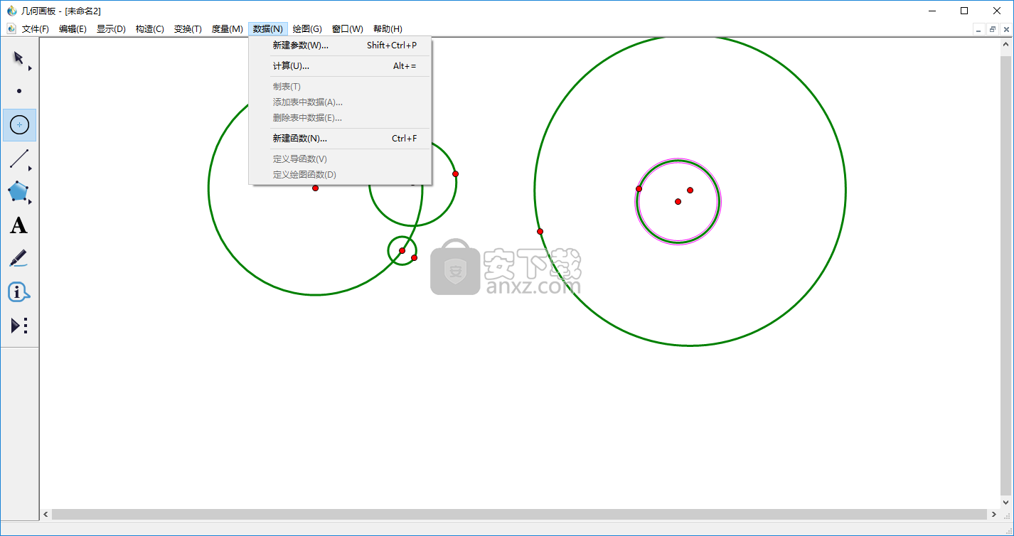This screenshot has height=536, width=1014.
Task: Expand straightedge tool flyout triangle
Action: [x=30, y=168]
